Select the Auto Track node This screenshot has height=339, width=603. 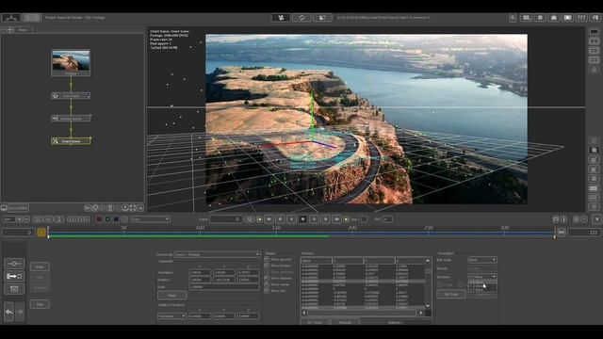point(71,96)
